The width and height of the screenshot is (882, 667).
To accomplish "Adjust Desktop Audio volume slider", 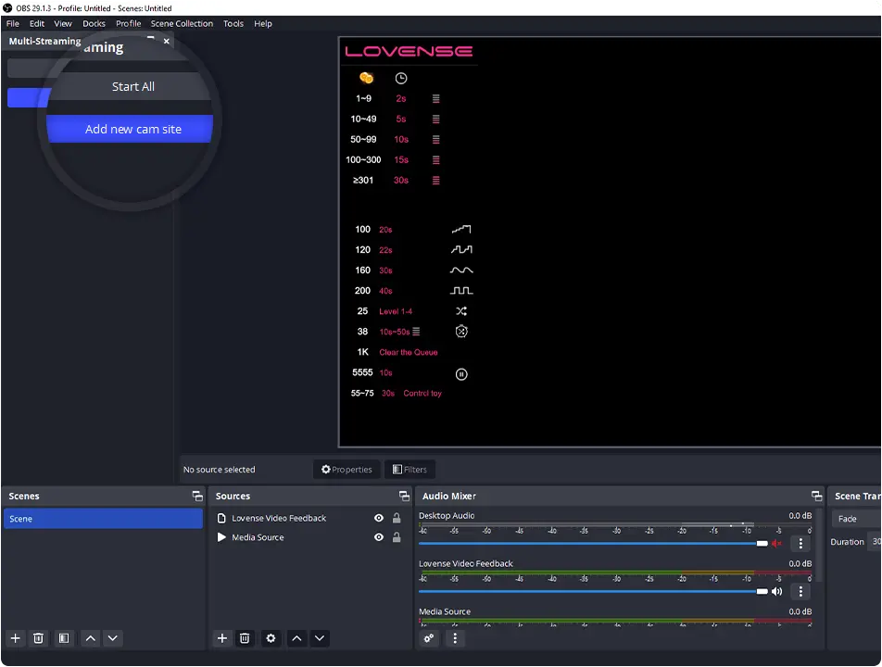I will tap(593, 544).
